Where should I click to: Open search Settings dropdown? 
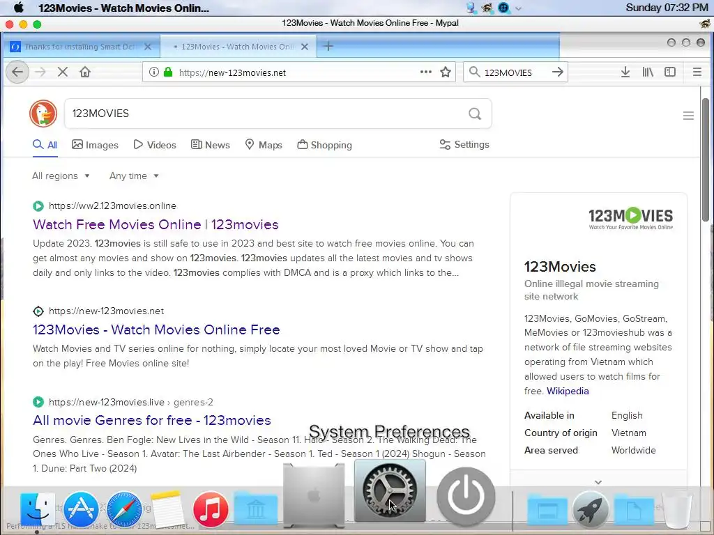click(464, 145)
